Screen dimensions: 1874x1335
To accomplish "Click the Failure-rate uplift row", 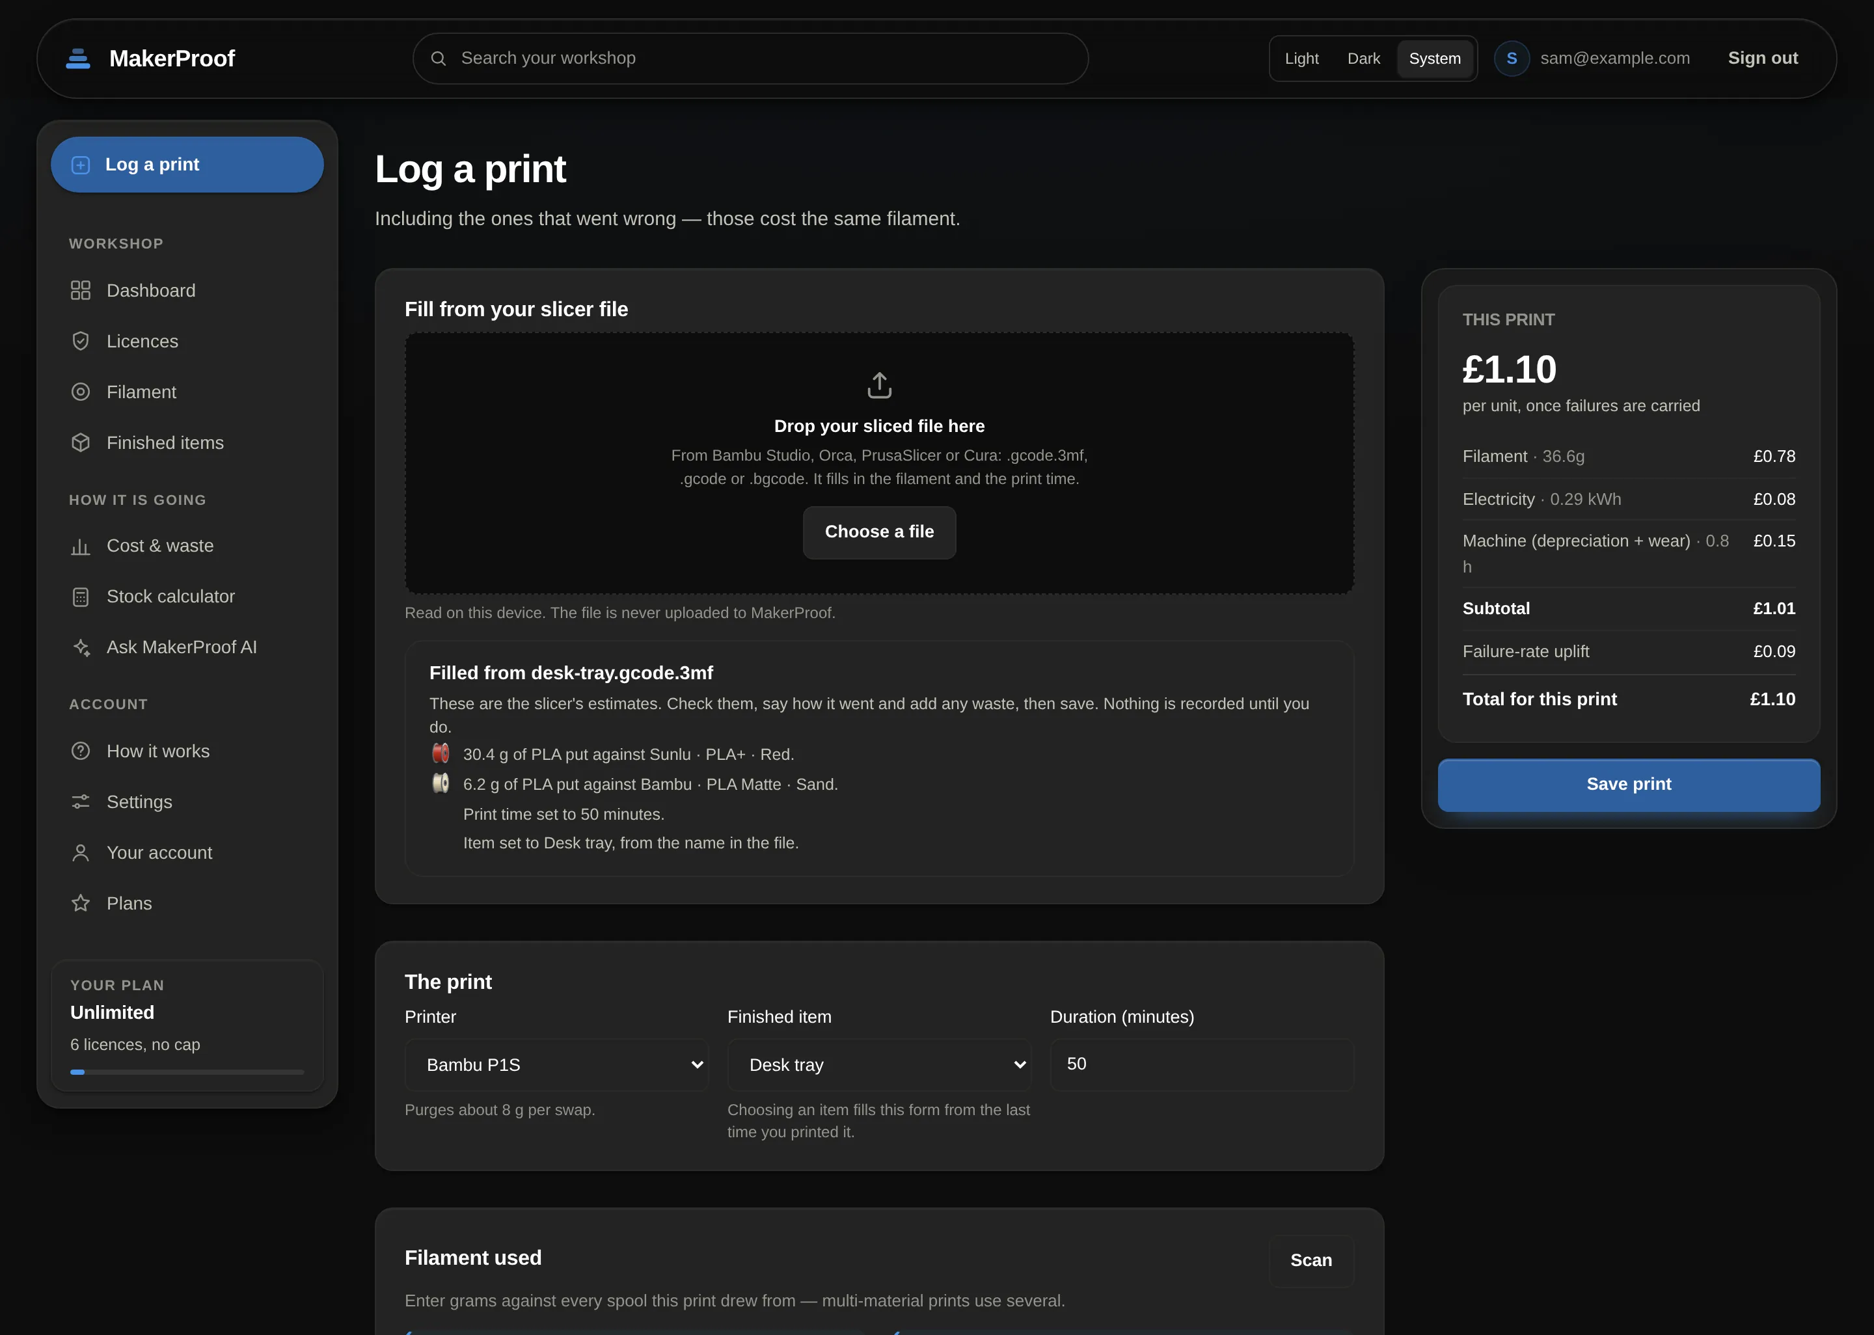I will pos(1629,651).
